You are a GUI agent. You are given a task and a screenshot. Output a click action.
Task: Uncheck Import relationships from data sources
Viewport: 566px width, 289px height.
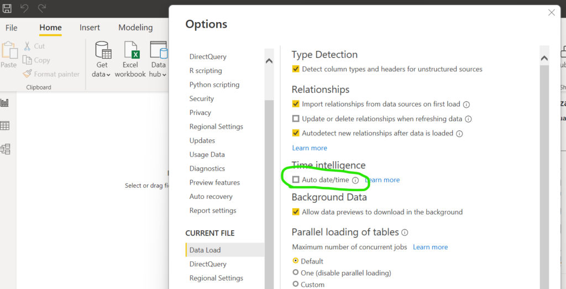point(296,104)
